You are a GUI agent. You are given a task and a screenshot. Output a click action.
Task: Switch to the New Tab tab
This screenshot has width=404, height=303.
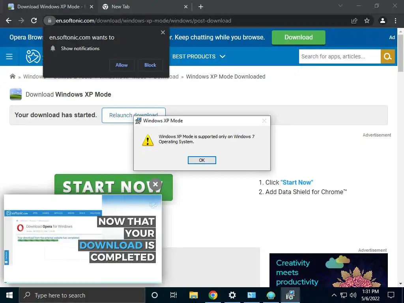[x=145, y=7]
